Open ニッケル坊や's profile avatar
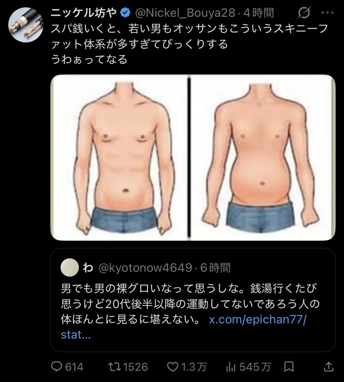The image size is (344, 382). click(x=25, y=25)
